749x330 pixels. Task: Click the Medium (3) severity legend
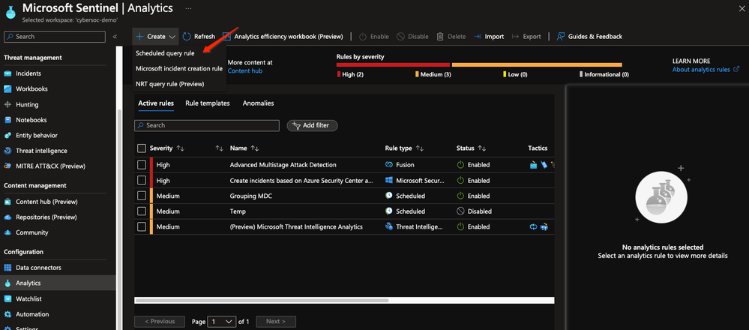(x=433, y=74)
